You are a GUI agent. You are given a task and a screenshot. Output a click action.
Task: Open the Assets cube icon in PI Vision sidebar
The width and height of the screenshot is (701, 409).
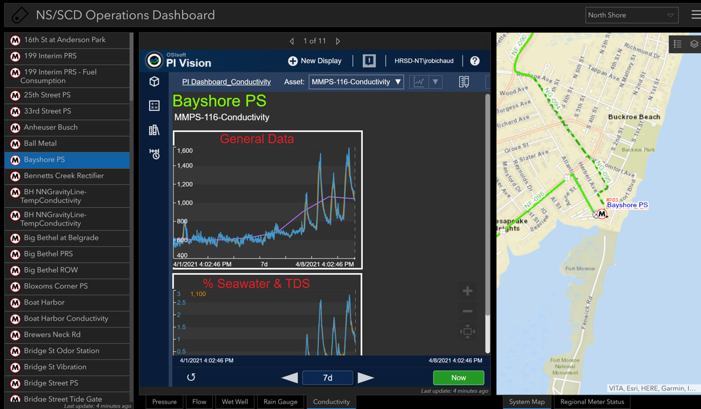tap(154, 82)
